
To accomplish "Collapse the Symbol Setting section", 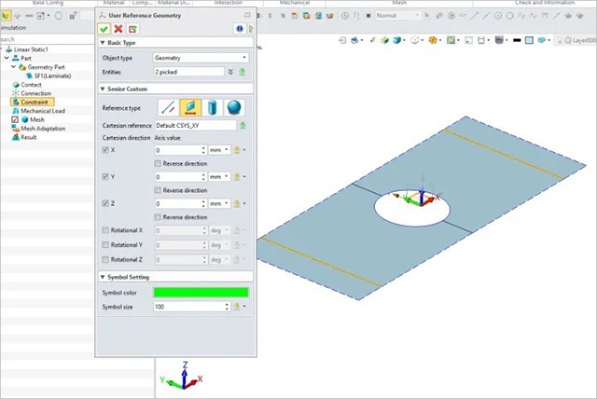I will [x=103, y=277].
